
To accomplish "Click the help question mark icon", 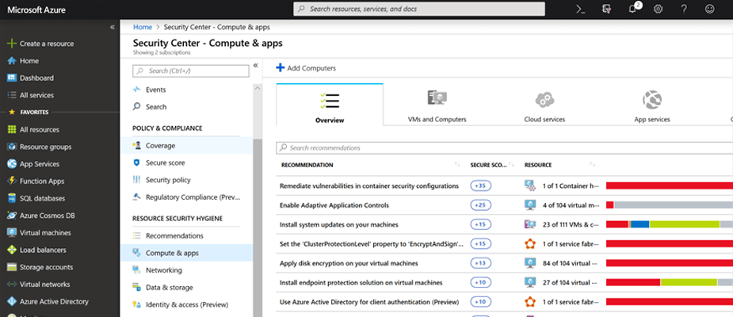I will tap(684, 9).
